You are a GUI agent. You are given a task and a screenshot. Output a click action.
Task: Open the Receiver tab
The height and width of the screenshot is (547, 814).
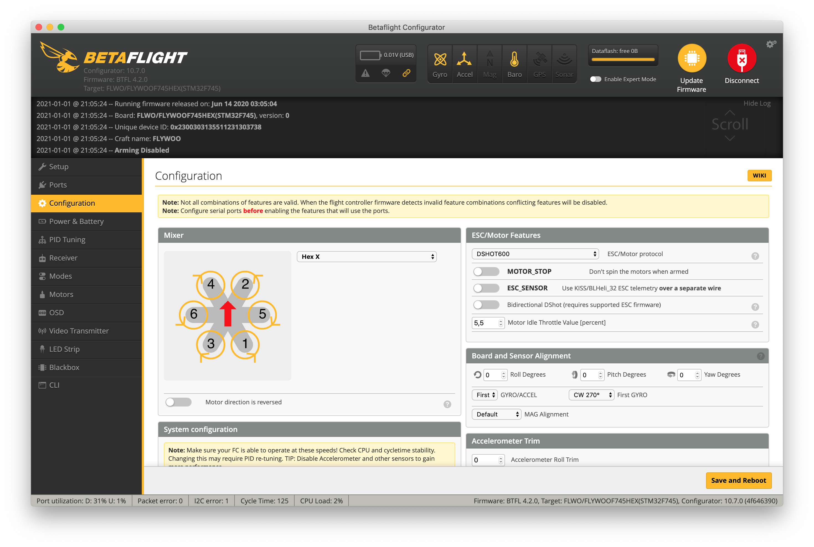click(86, 258)
